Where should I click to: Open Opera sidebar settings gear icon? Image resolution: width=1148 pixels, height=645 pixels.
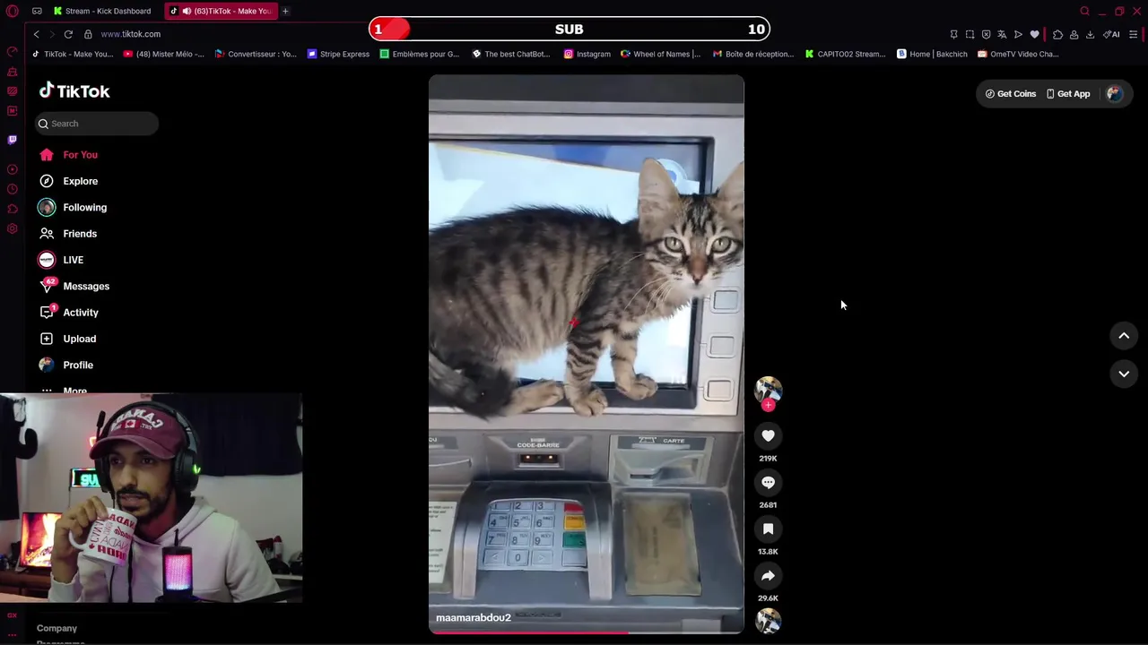click(12, 228)
